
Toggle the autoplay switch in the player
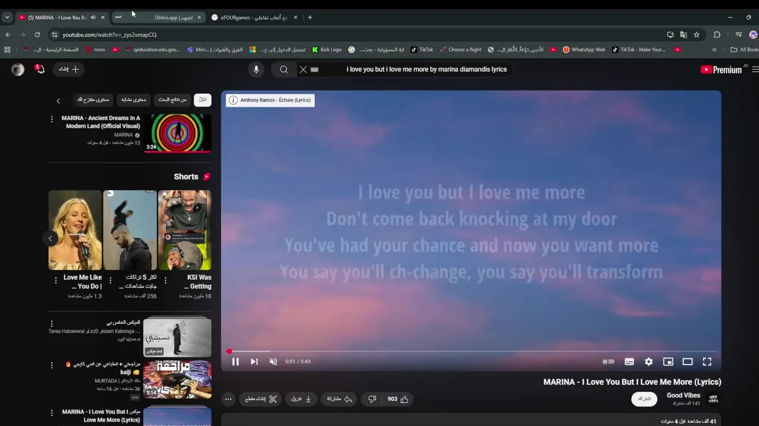[608, 362]
